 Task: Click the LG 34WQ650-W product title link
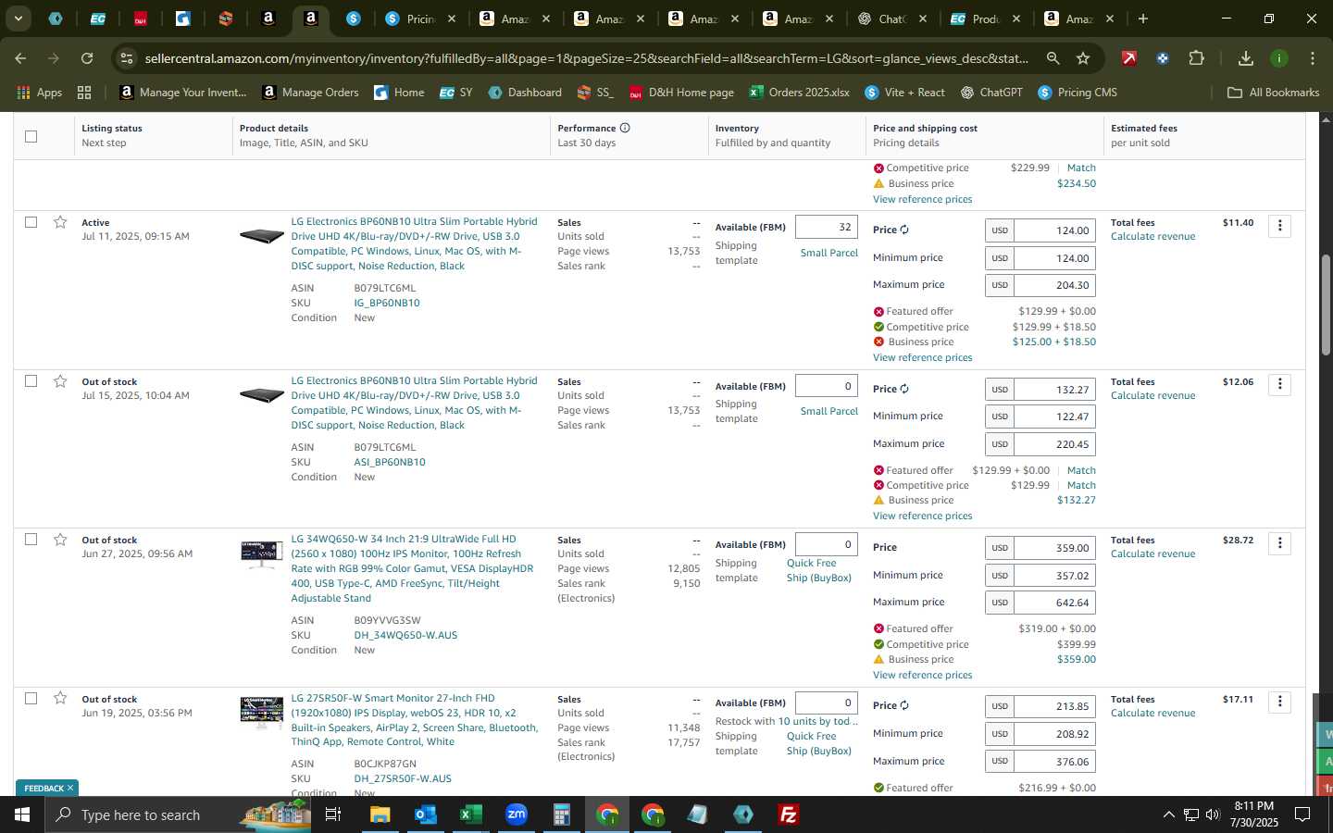[412, 568]
